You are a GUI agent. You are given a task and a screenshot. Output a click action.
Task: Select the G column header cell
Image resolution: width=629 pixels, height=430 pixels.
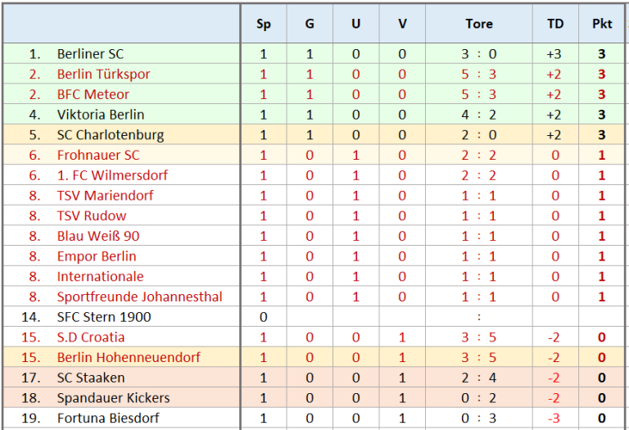coord(310,24)
